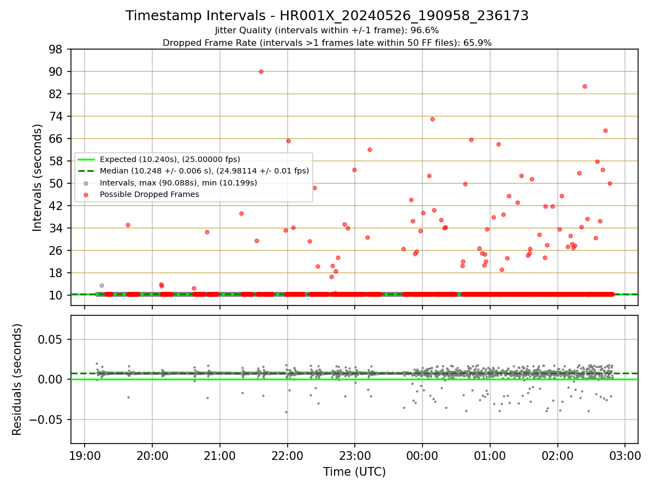Click the Expected (10.240s) legend entry
655x491 pixels.
[170, 159]
